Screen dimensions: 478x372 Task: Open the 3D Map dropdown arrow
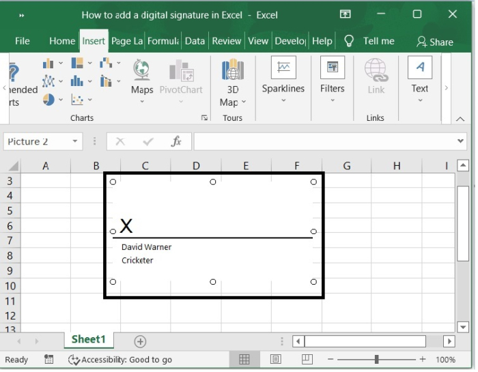244,102
